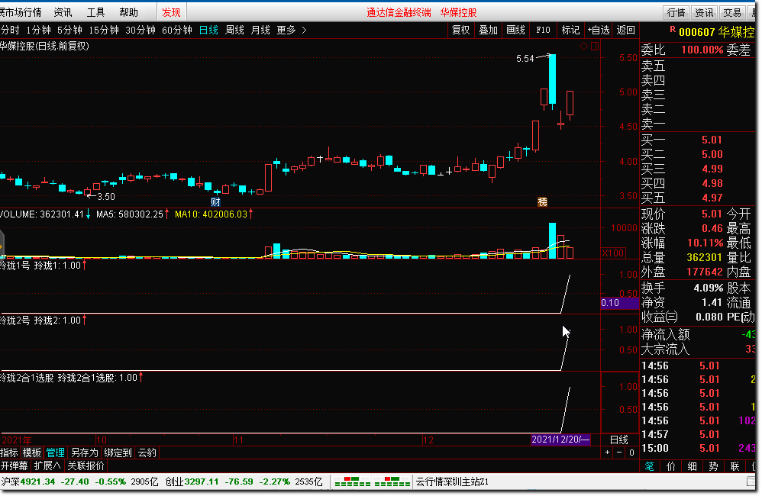Click the MA10 volume value label
Screen dimensions: 762x496
tap(211, 214)
